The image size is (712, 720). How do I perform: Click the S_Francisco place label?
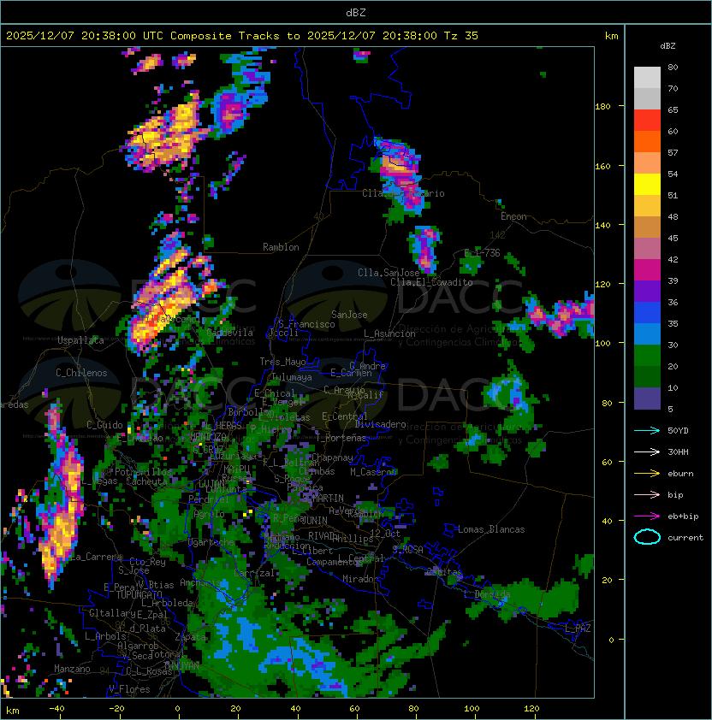(x=306, y=324)
